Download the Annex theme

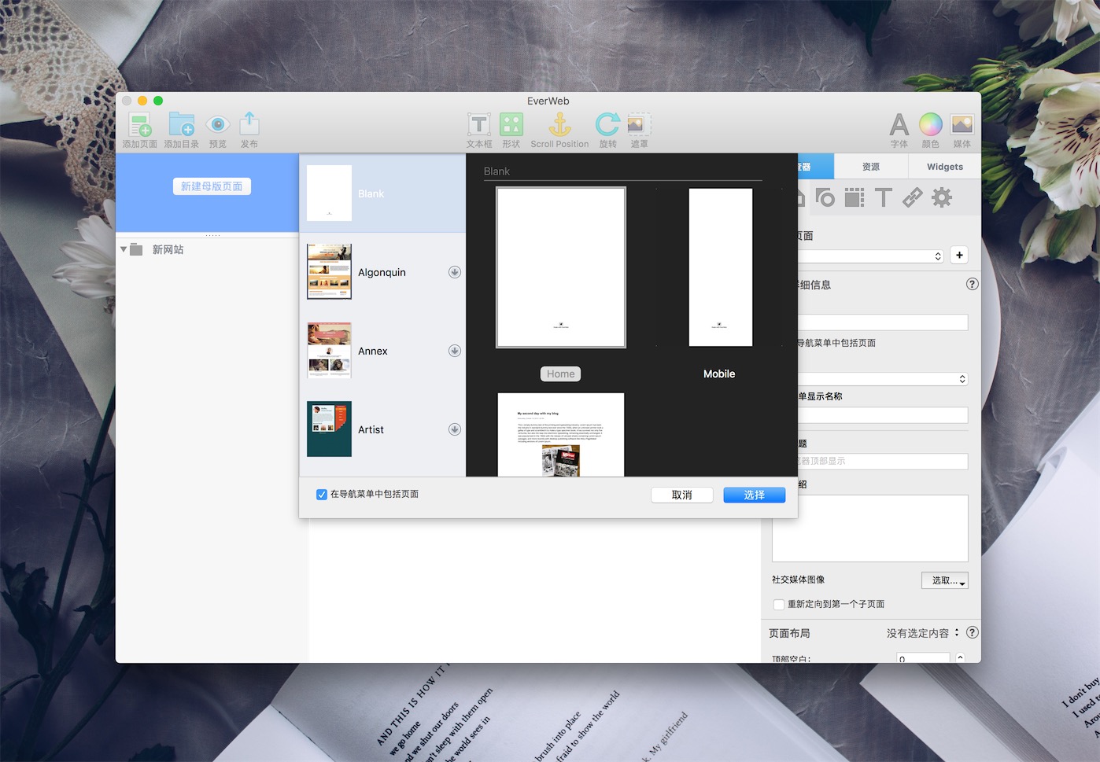pyautogui.click(x=455, y=351)
